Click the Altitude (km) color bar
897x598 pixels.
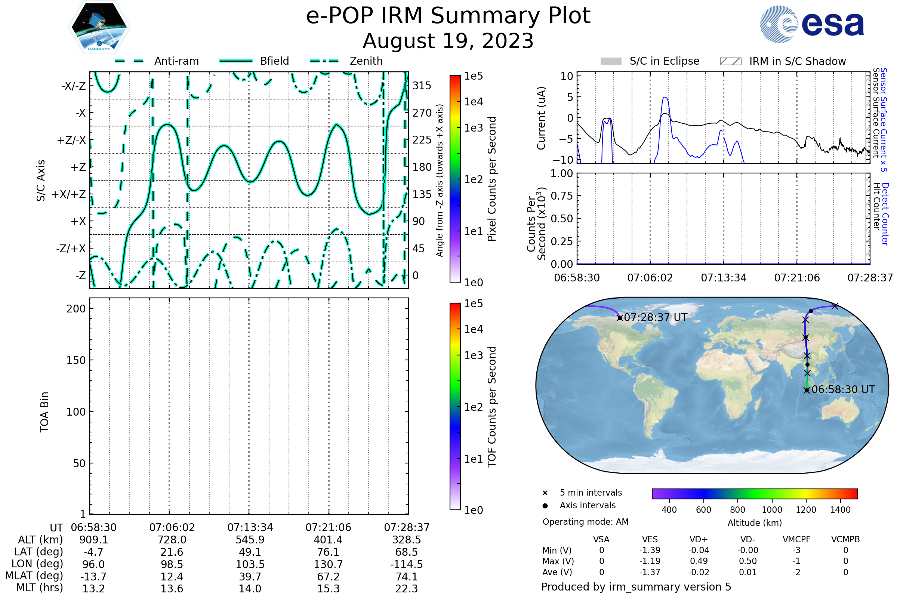pyautogui.click(x=754, y=493)
